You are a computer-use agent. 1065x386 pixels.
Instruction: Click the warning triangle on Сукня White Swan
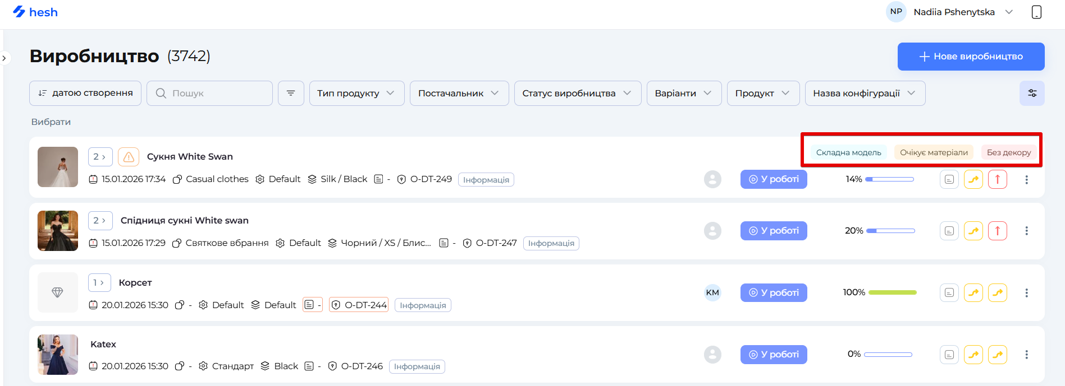(x=129, y=157)
